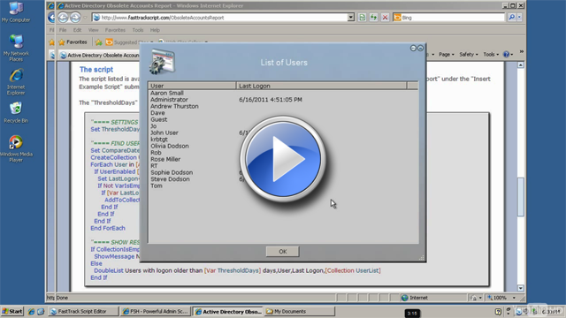Open the View menu
566x318 pixels.
[x=93, y=30]
